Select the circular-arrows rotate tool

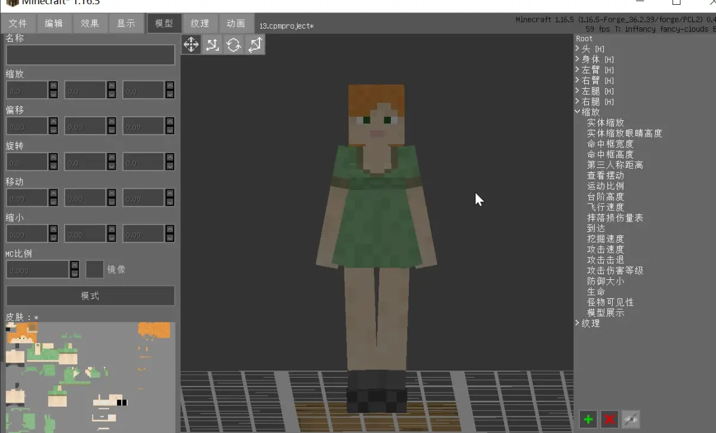coord(234,45)
